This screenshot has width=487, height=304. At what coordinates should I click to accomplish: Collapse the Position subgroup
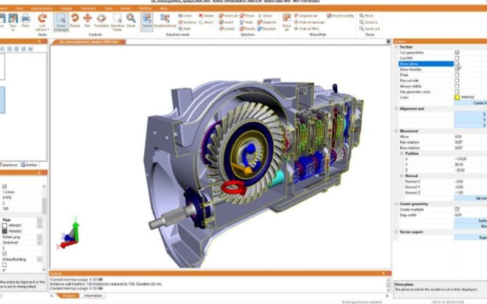pos(402,153)
